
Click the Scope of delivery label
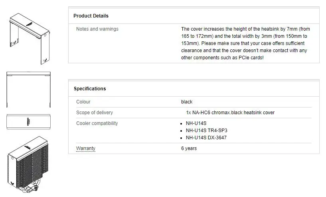pyautogui.click(x=95, y=113)
